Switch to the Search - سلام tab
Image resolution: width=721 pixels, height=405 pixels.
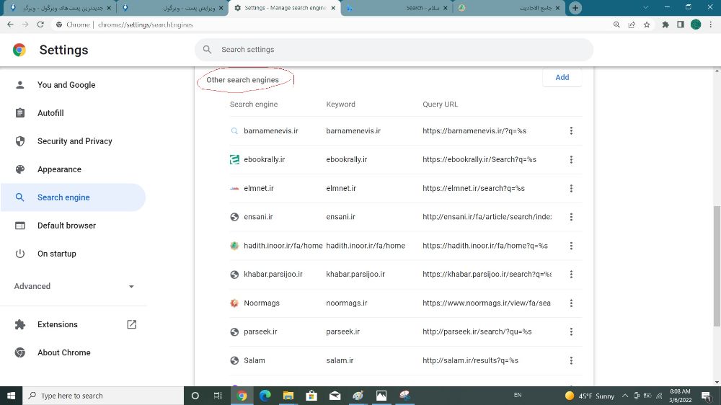(x=397, y=8)
